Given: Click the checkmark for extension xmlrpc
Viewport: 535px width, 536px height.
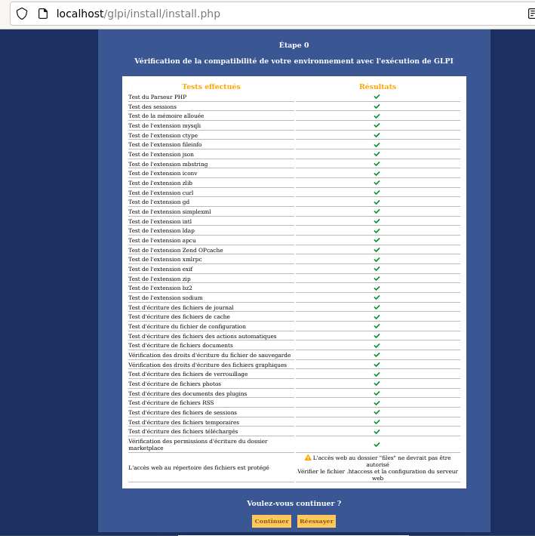Looking at the screenshot, I should pyautogui.click(x=377, y=260).
